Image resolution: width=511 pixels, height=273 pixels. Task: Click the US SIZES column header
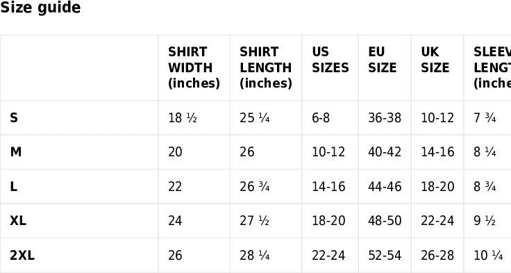(x=330, y=60)
